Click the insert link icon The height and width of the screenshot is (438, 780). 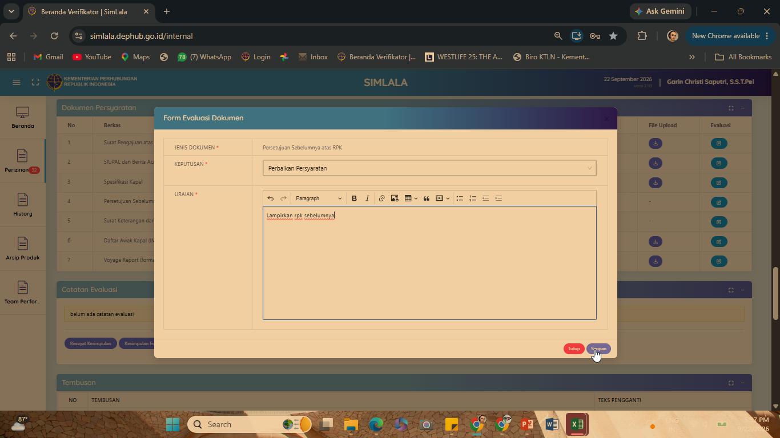[x=381, y=198]
